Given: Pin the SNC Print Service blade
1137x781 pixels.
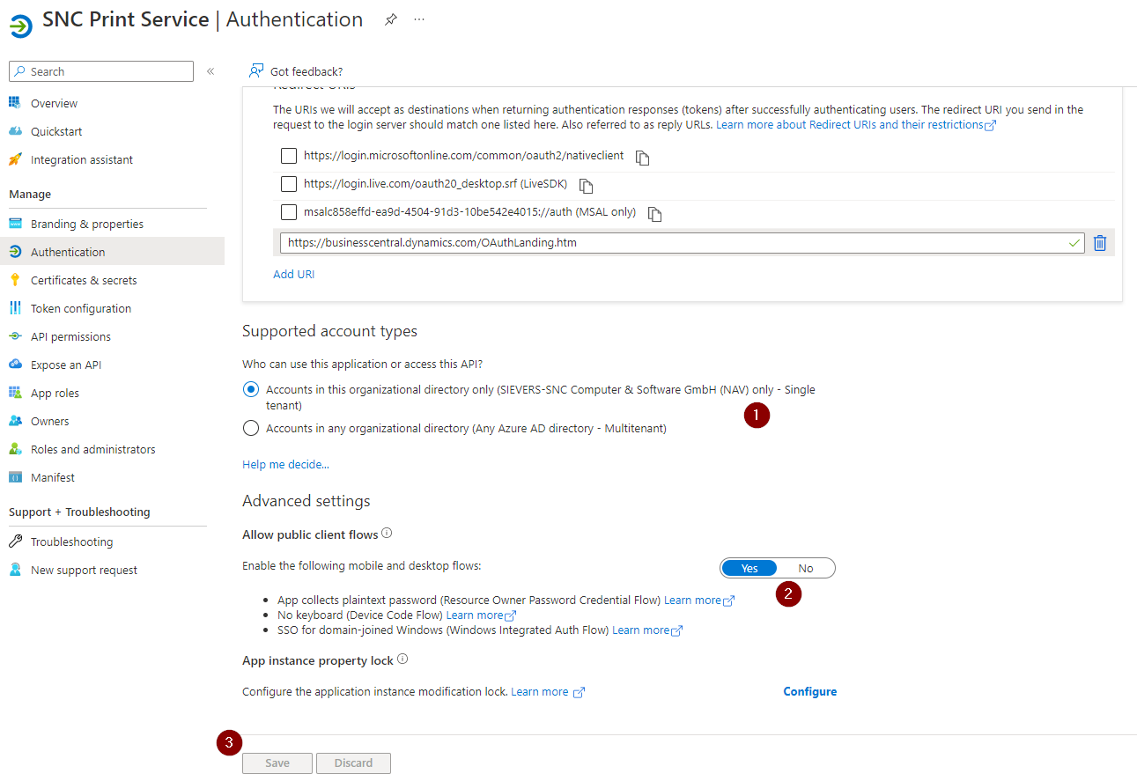Looking at the screenshot, I should pos(391,20).
